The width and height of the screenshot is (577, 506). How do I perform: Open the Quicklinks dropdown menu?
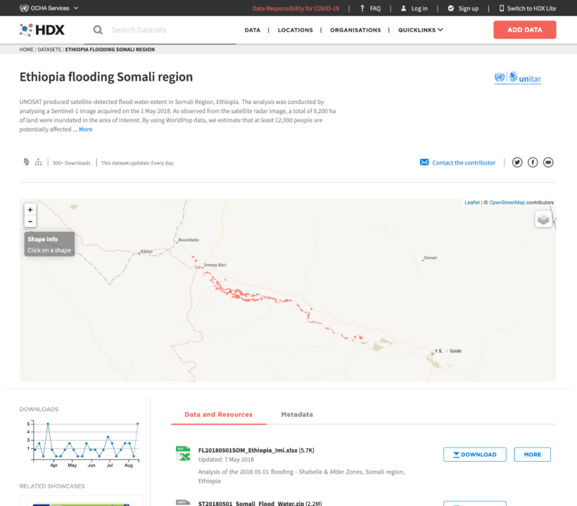pyautogui.click(x=420, y=30)
